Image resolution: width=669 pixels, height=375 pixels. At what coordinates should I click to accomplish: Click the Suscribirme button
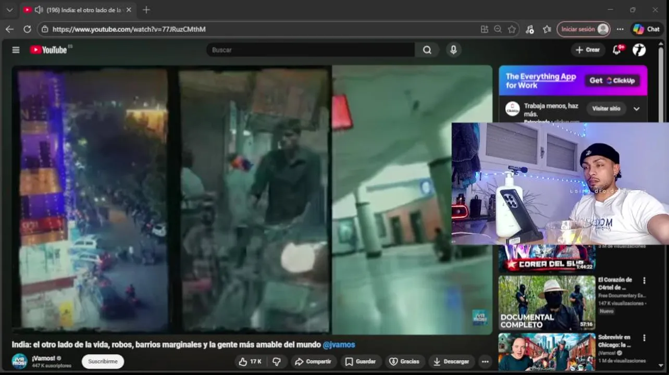pyautogui.click(x=103, y=361)
